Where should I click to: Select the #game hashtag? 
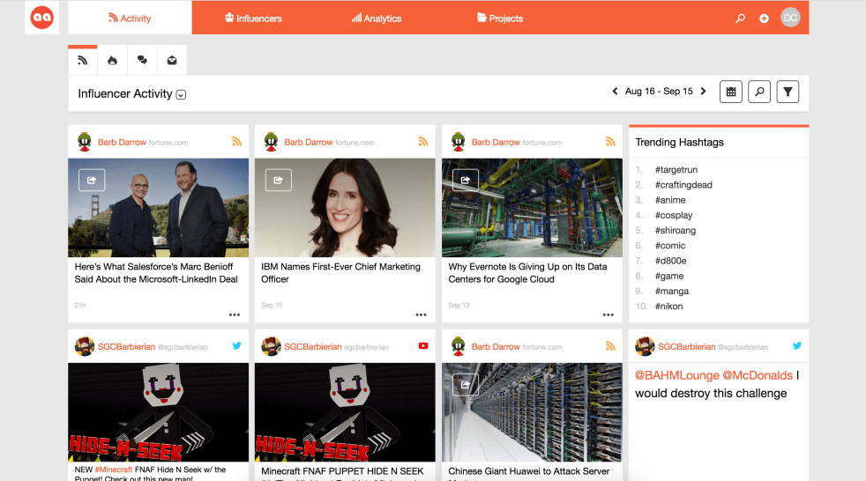click(x=669, y=276)
